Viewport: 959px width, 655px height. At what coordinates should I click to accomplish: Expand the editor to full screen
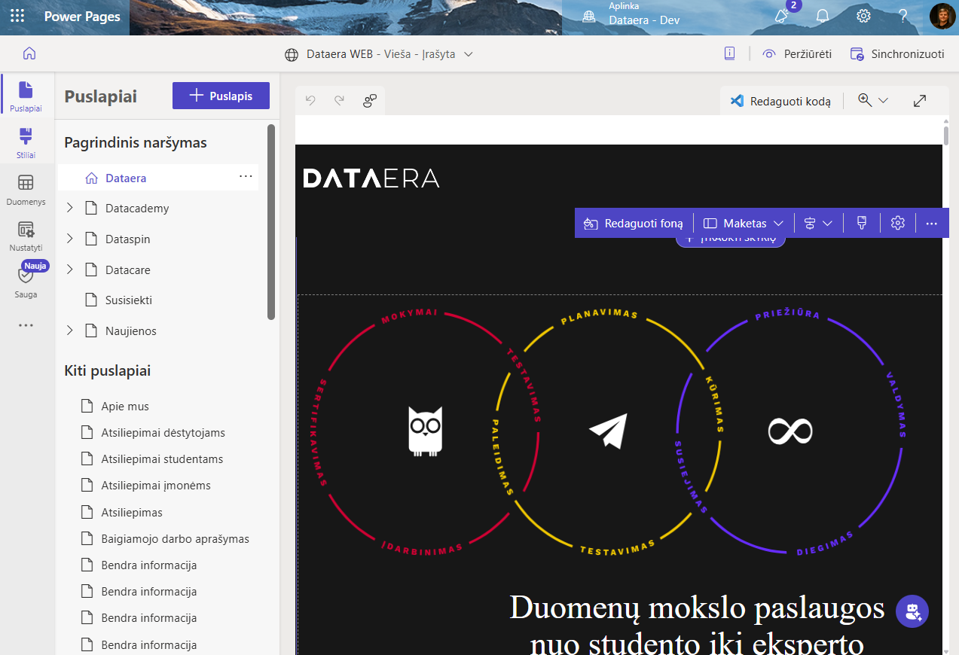click(920, 100)
